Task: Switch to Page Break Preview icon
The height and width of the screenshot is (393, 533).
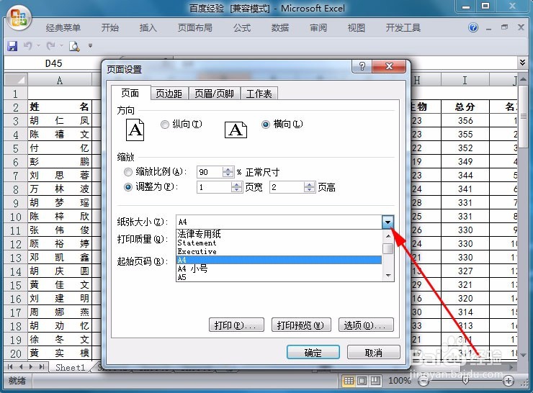Action: click(x=375, y=381)
